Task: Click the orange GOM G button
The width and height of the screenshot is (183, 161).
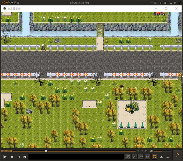Action: pyautogui.click(x=154, y=157)
